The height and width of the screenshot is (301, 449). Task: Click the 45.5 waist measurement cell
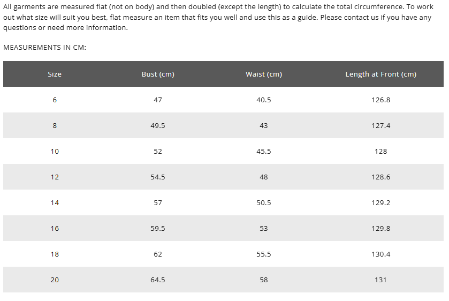coord(264,151)
